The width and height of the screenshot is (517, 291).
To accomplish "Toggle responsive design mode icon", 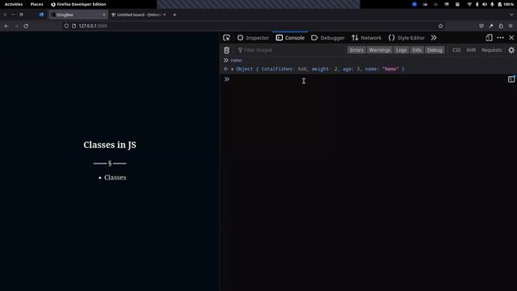I will pos(489,38).
